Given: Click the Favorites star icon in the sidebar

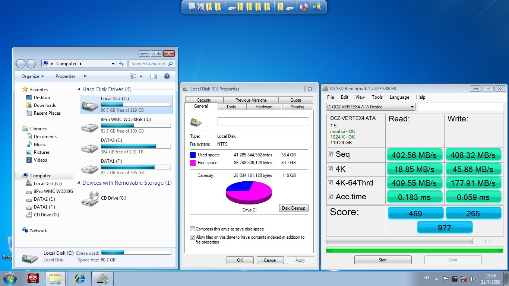Looking at the screenshot, I should point(25,89).
